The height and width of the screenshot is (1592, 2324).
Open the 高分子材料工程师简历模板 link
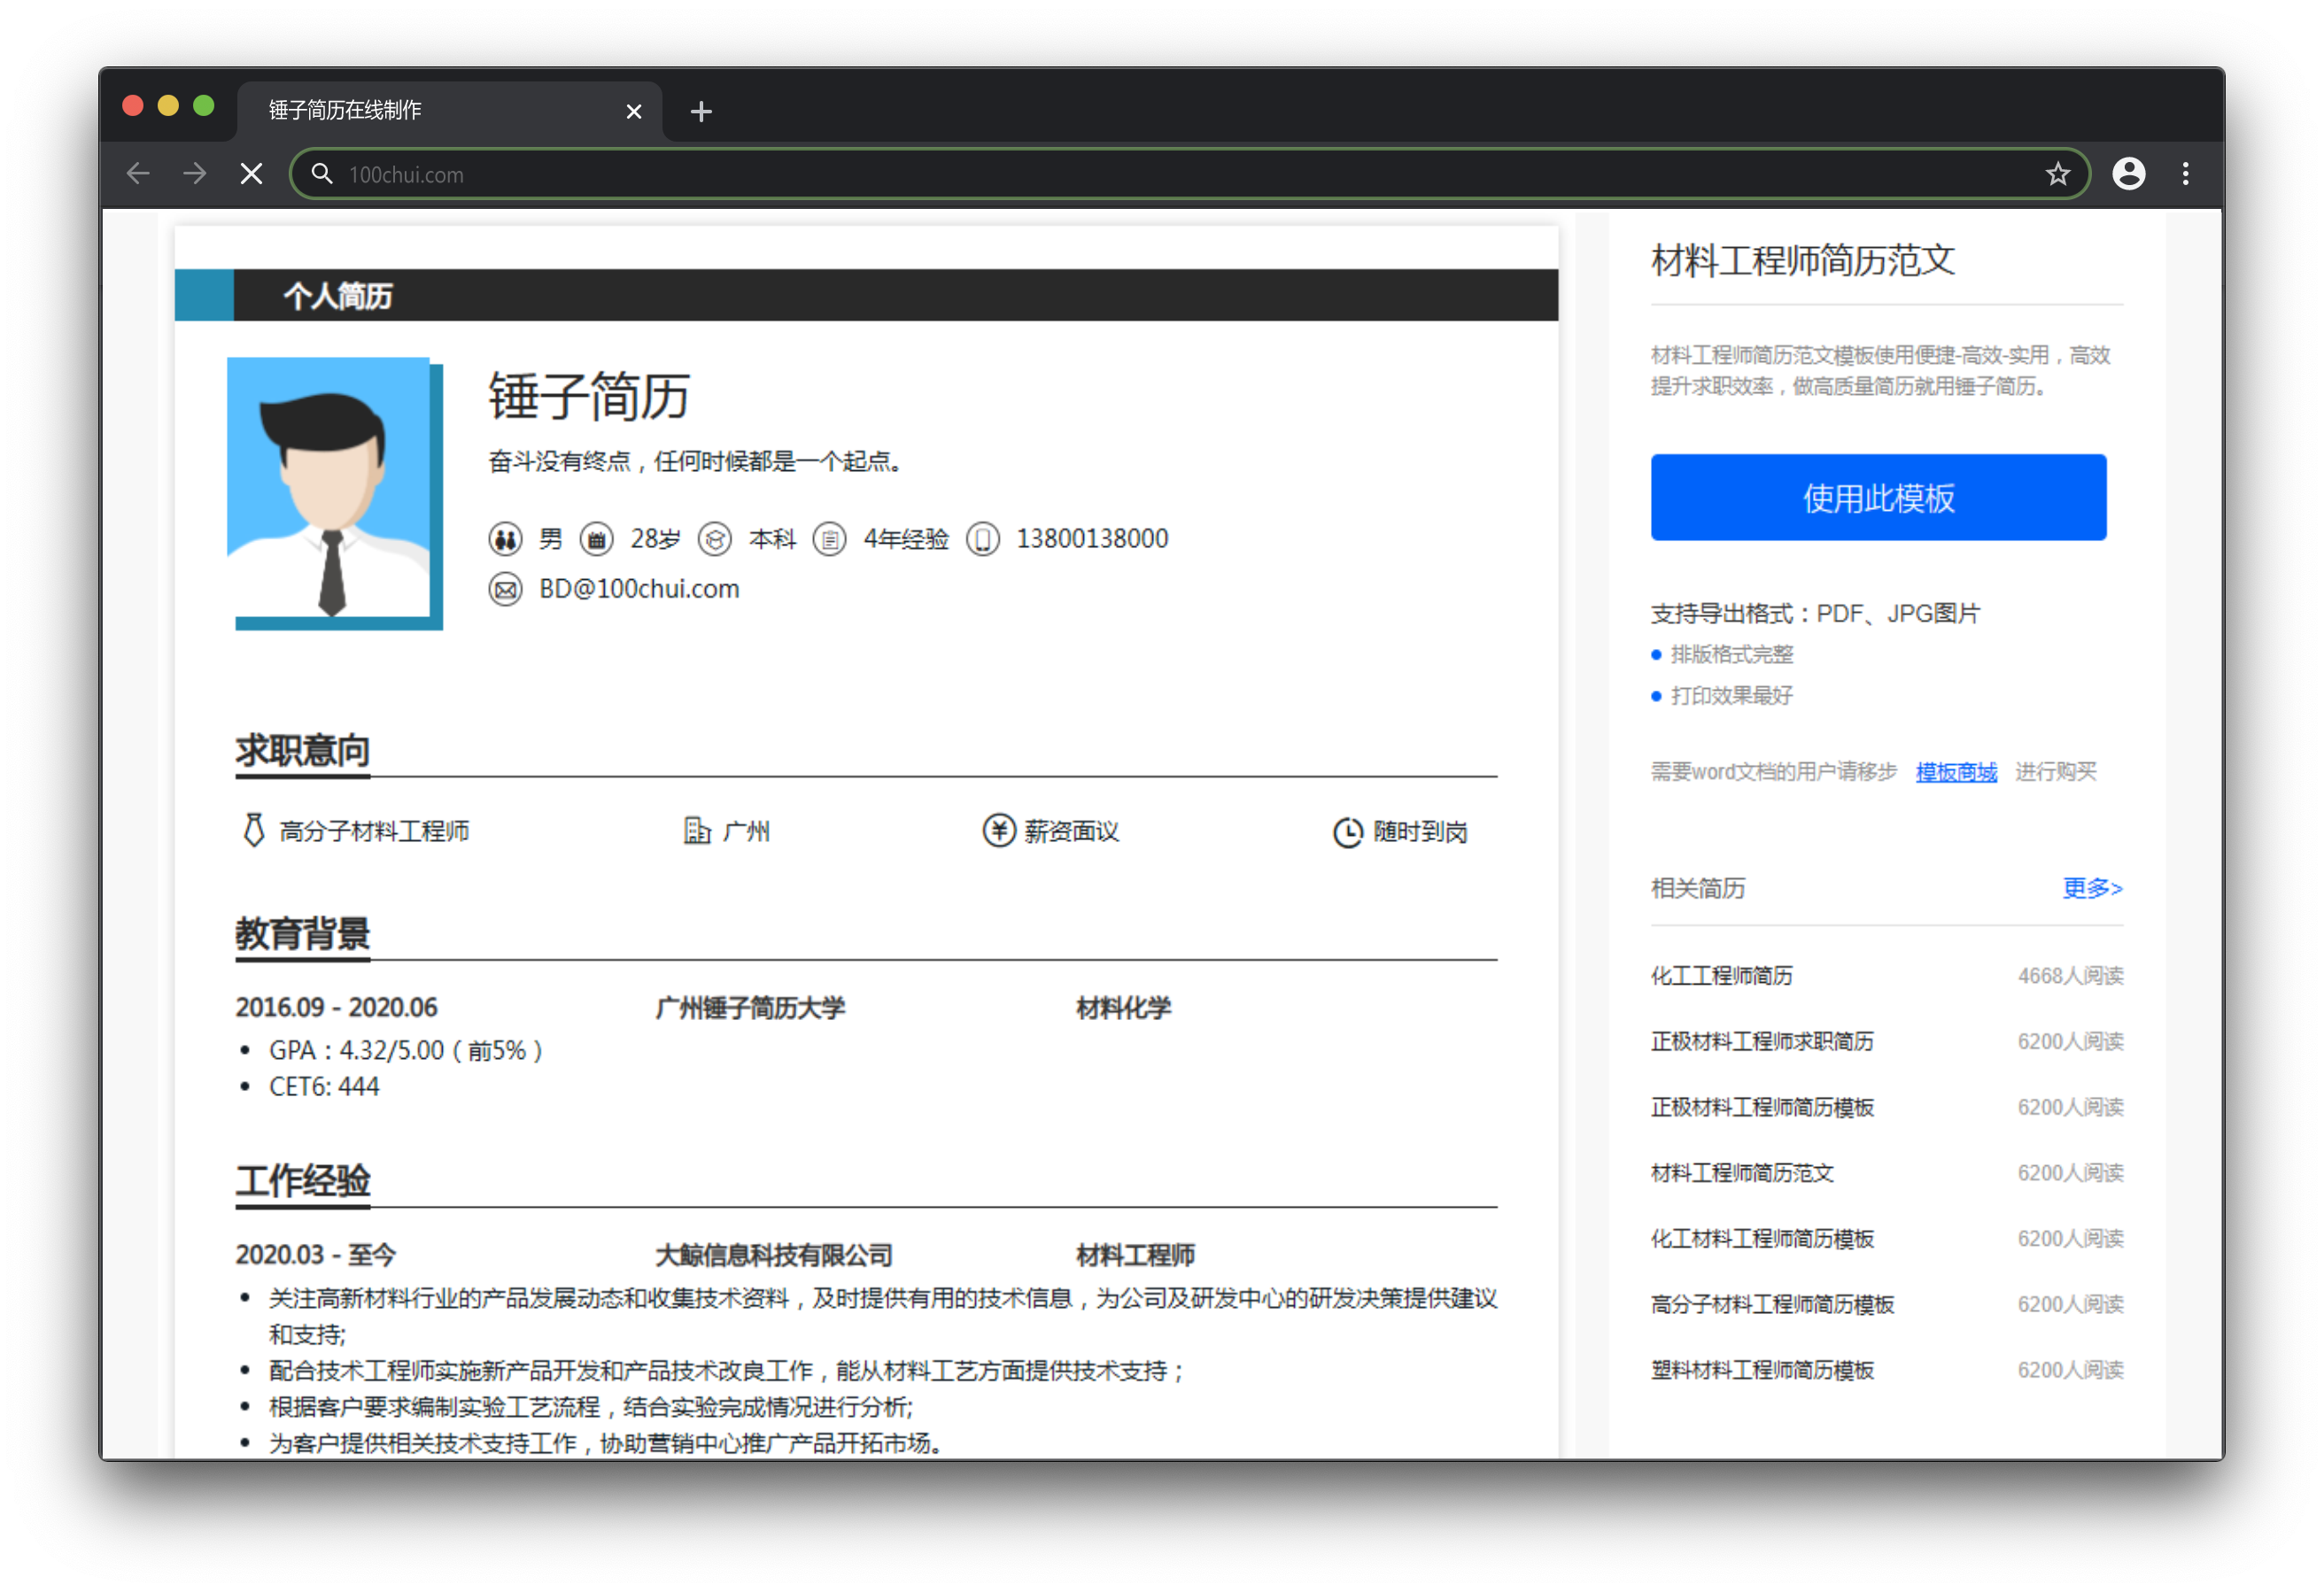pos(1771,1304)
